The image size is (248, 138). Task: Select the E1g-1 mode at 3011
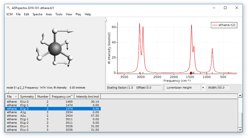(53, 119)
